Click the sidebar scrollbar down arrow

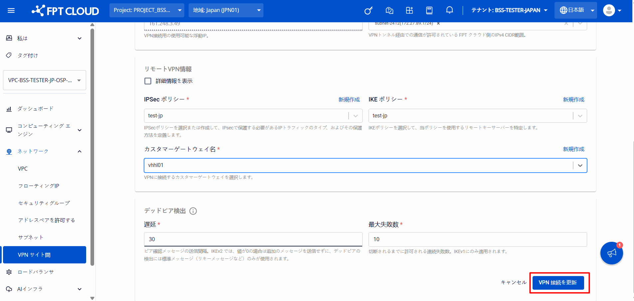pos(92,298)
